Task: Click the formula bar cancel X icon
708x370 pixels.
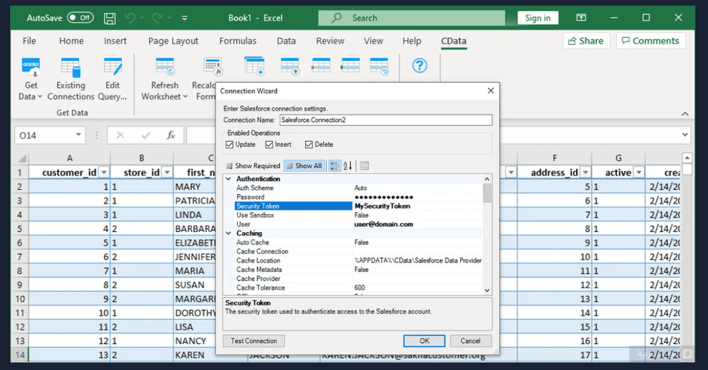Action: (120, 135)
